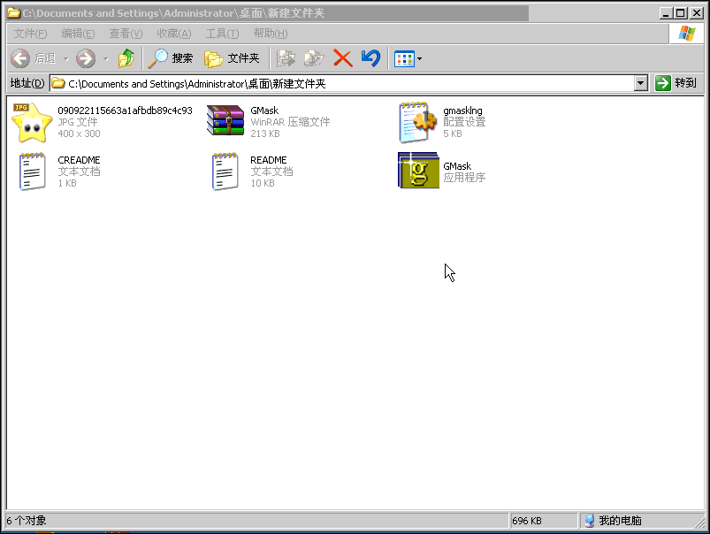
Task: Expand the address bar dropdown arrow
Action: tap(641, 83)
